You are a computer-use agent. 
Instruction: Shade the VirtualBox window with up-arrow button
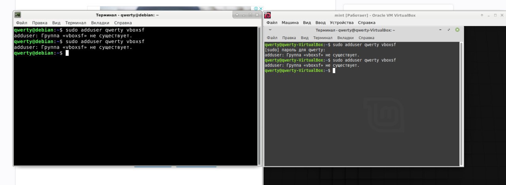click(x=482, y=15)
